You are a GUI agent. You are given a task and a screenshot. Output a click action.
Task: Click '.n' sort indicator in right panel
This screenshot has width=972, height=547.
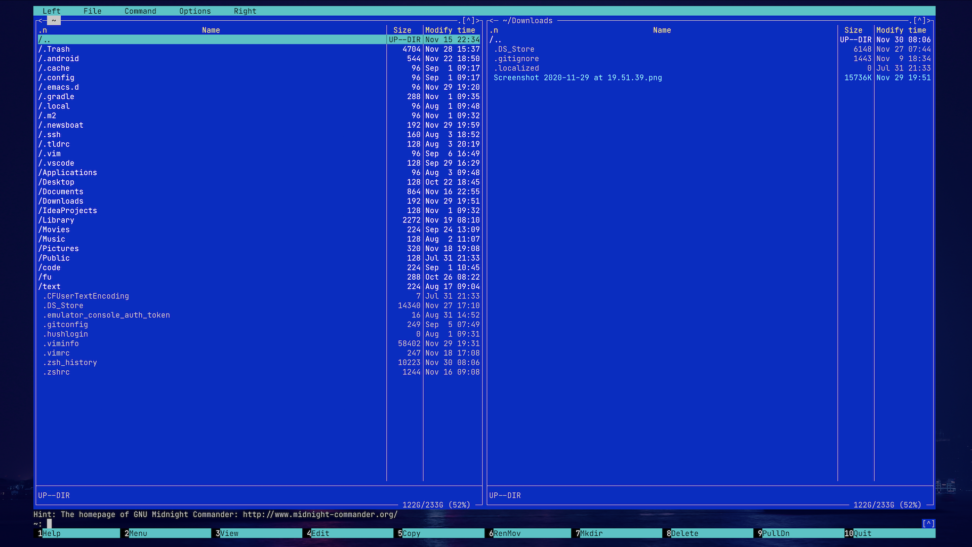tap(494, 30)
